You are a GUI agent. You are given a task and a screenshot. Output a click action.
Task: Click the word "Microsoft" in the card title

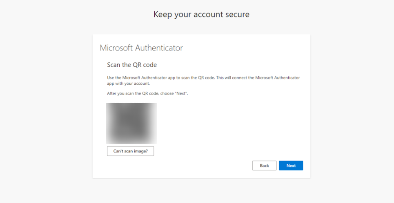(x=116, y=48)
